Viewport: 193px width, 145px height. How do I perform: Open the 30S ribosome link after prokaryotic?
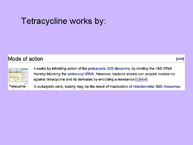(x=118, y=68)
